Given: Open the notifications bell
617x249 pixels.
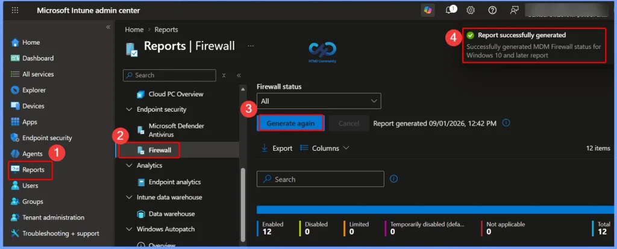Looking at the screenshot, I should coord(449,11).
